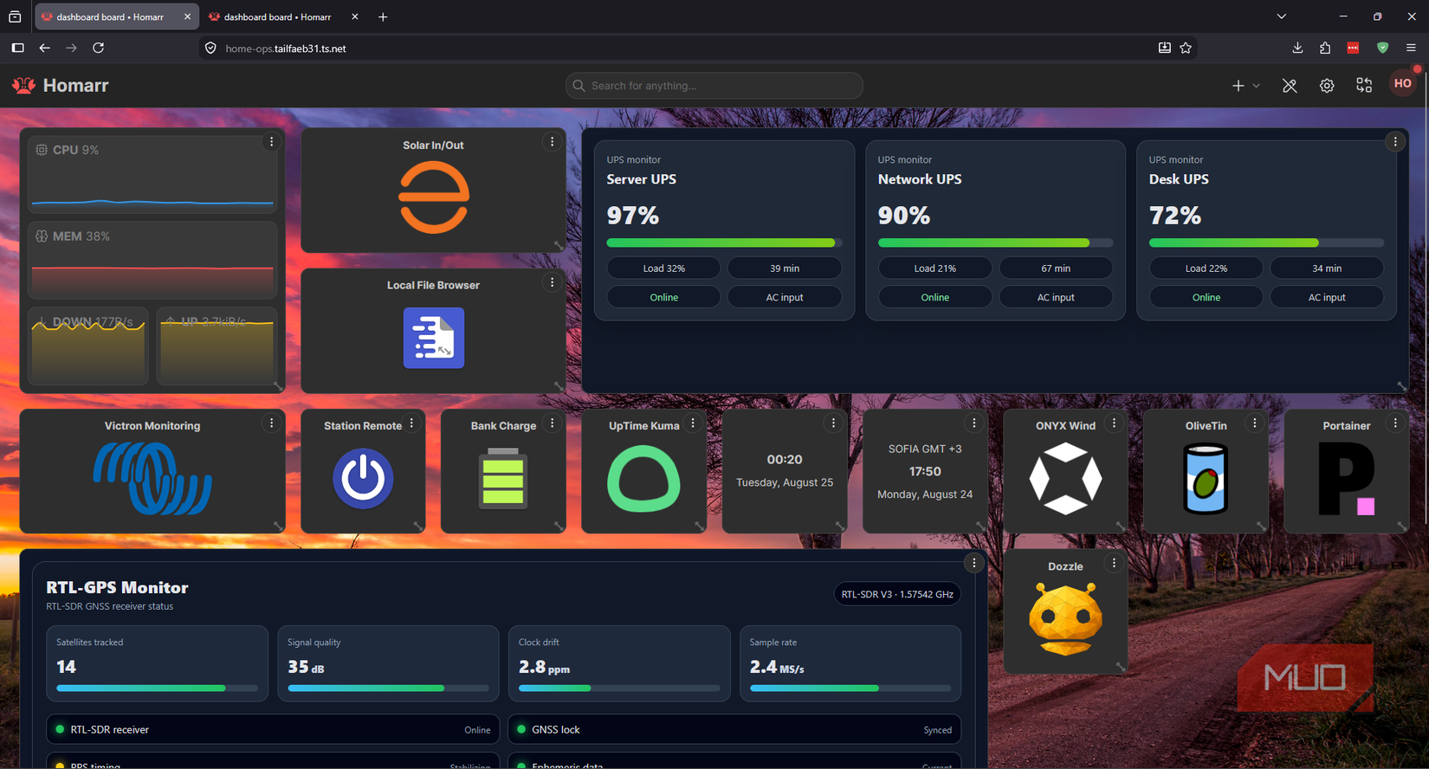Click the Search for anything field

[714, 86]
